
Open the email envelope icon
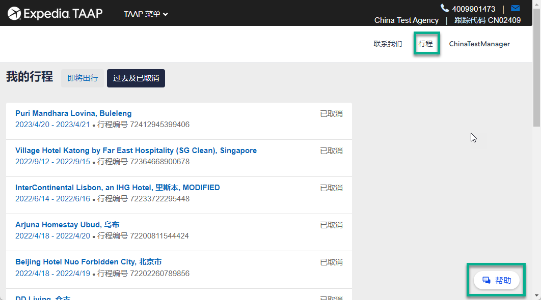pyautogui.click(x=516, y=8)
